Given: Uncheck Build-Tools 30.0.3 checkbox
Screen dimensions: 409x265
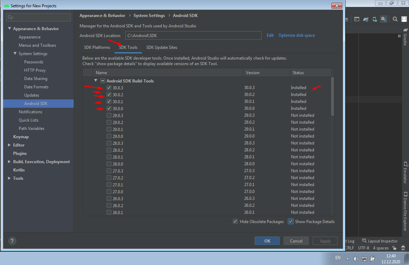Looking at the screenshot, I should (109, 88).
